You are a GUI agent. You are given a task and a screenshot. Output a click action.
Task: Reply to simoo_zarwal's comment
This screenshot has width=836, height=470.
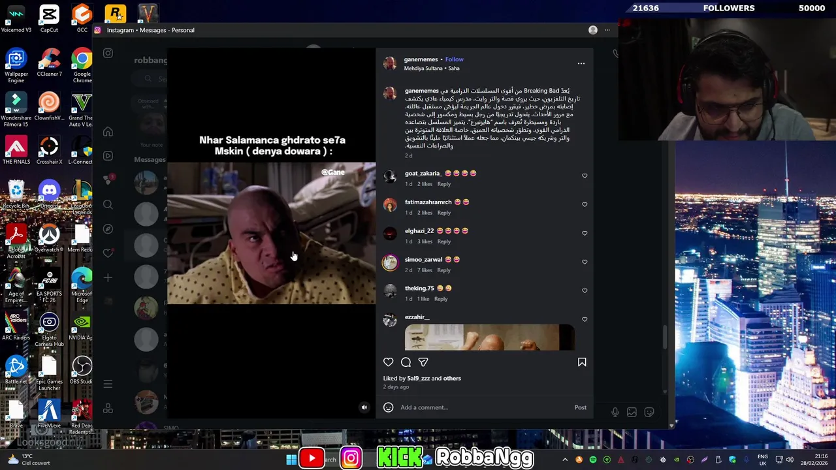pyautogui.click(x=444, y=270)
